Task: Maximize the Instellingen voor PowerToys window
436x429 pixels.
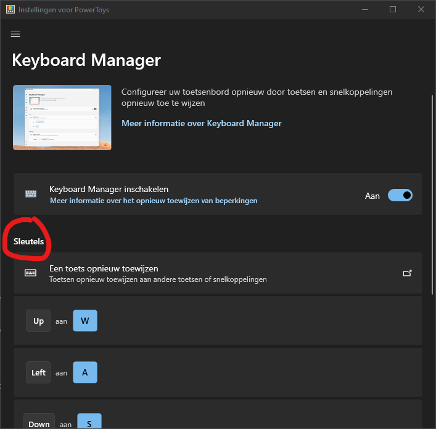Action: click(393, 9)
